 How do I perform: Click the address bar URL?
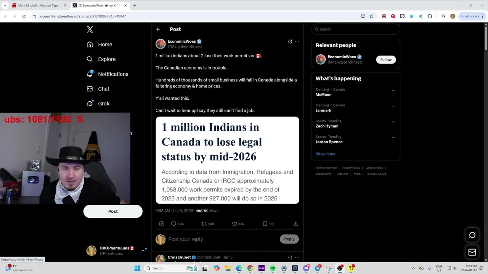tap(83, 16)
